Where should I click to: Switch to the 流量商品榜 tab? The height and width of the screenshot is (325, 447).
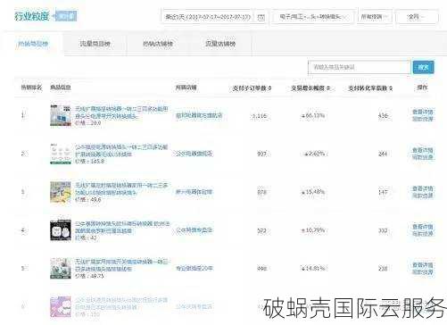click(x=95, y=44)
